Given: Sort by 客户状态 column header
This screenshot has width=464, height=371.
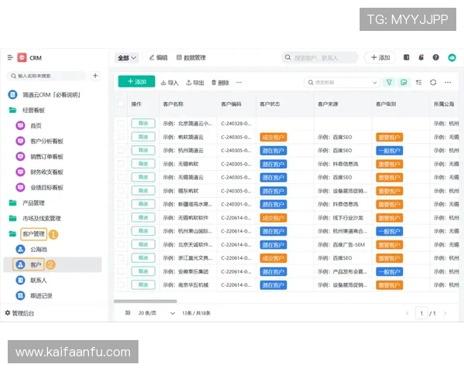Looking at the screenshot, I should (x=270, y=104).
